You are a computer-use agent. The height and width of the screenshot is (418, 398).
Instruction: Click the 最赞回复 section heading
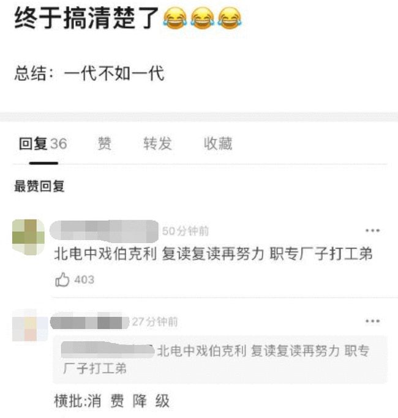point(39,186)
